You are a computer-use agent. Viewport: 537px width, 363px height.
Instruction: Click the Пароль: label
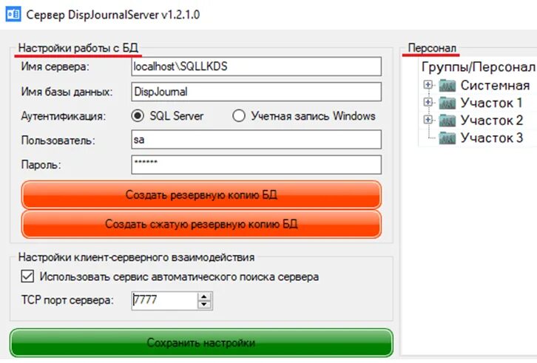[41, 165]
